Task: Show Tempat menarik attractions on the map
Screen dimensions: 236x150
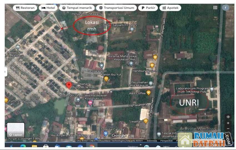Action: [x=77, y=8]
